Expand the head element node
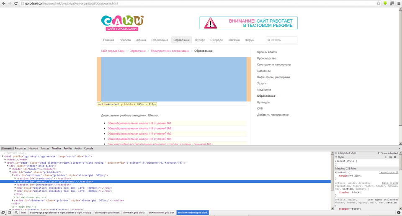The image size is (402, 216). pyautogui.click(x=5, y=159)
